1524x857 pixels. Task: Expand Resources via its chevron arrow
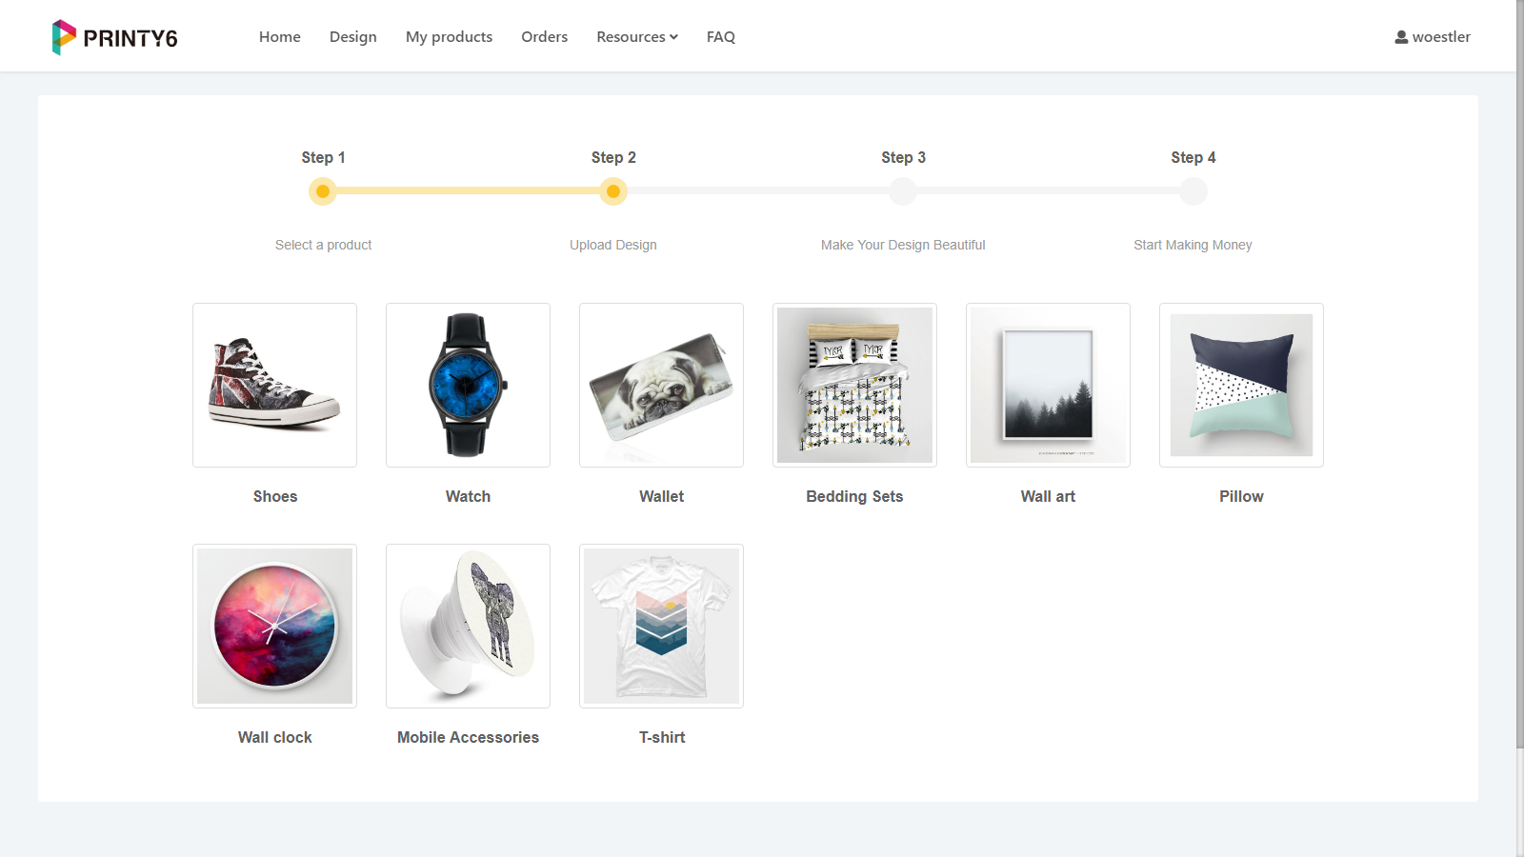[673, 37]
